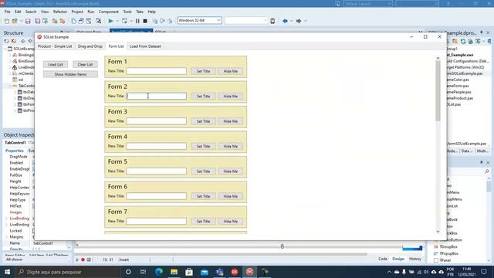494x278 pixels.
Task: Click the New Title field in Form 6
Action: (156, 196)
